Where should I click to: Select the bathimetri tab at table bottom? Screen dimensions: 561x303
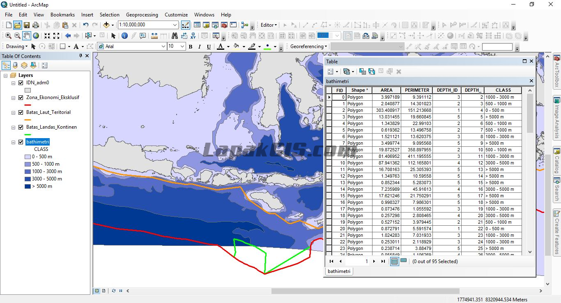pos(339,271)
